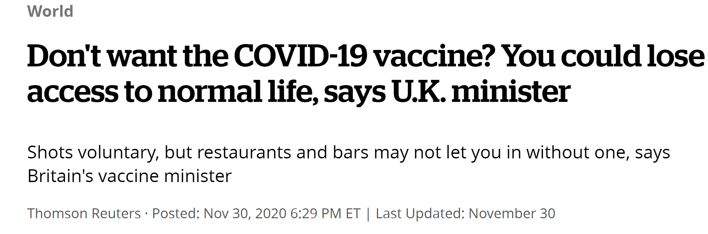
Task: Click the '6:29 PM ET' timestamp
Action: pyautogui.click(x=325, y=214)
